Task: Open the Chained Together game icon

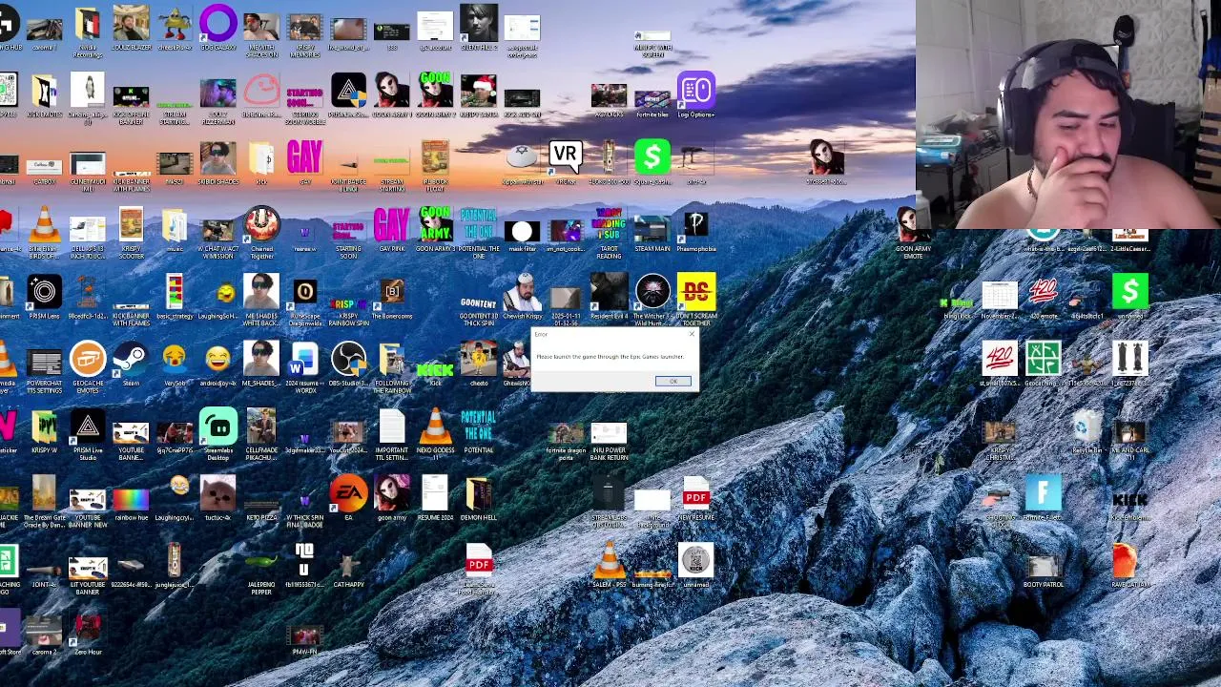Action: 261,233
